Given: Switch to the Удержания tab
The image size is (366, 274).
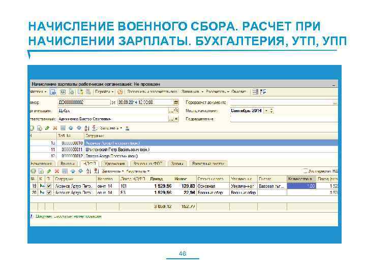Looking at the screenshot, I should pos(114,163).
